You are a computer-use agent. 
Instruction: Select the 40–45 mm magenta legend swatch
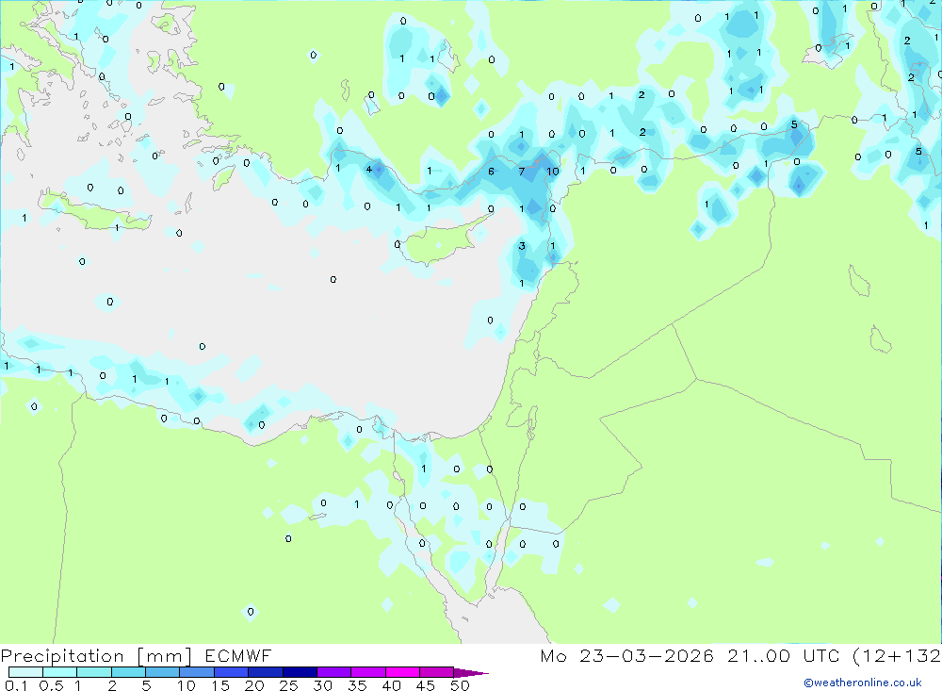click(402, 672)
